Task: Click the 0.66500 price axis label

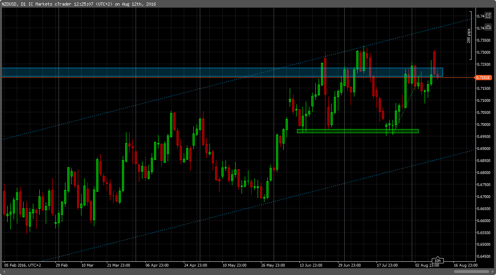Action: (484, 209)
